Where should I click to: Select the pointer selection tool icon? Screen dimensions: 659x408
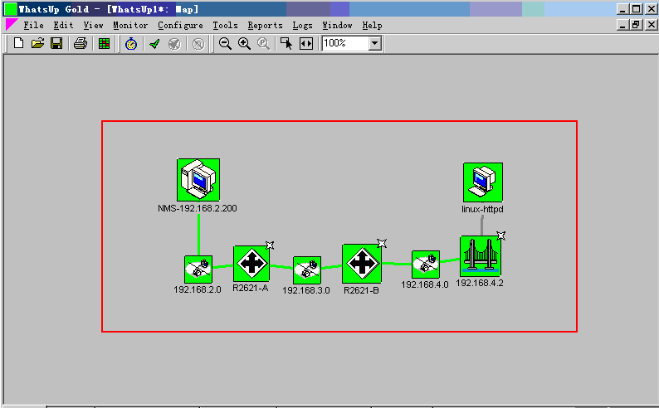286,44
